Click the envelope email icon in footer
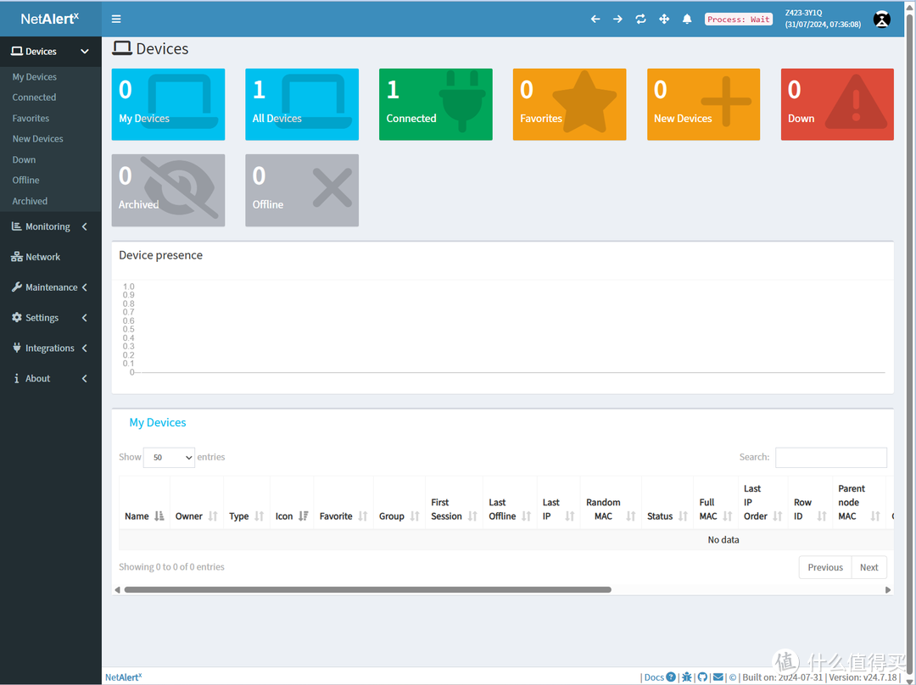 click(718, 677)
